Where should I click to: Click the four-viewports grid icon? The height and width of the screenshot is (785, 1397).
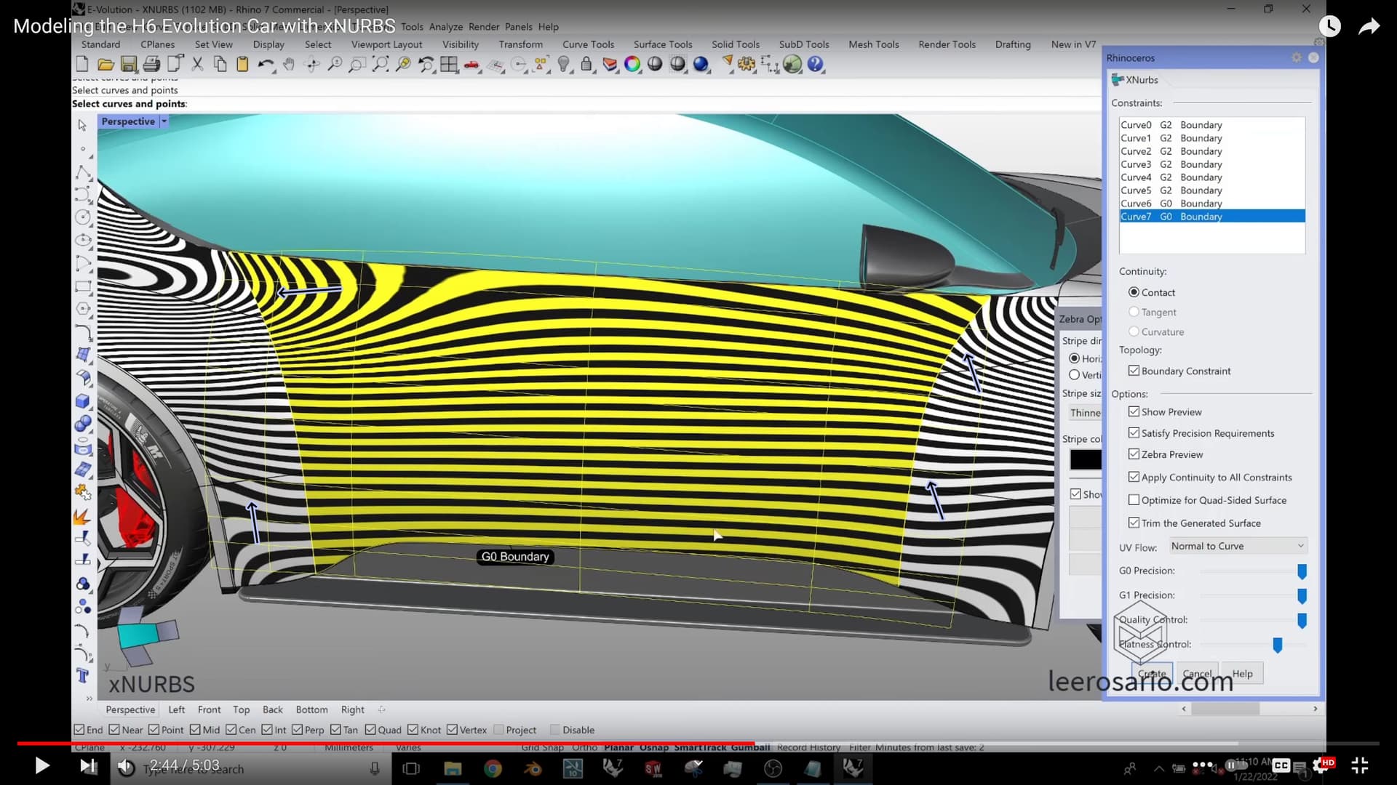click(x=449, y=65)
